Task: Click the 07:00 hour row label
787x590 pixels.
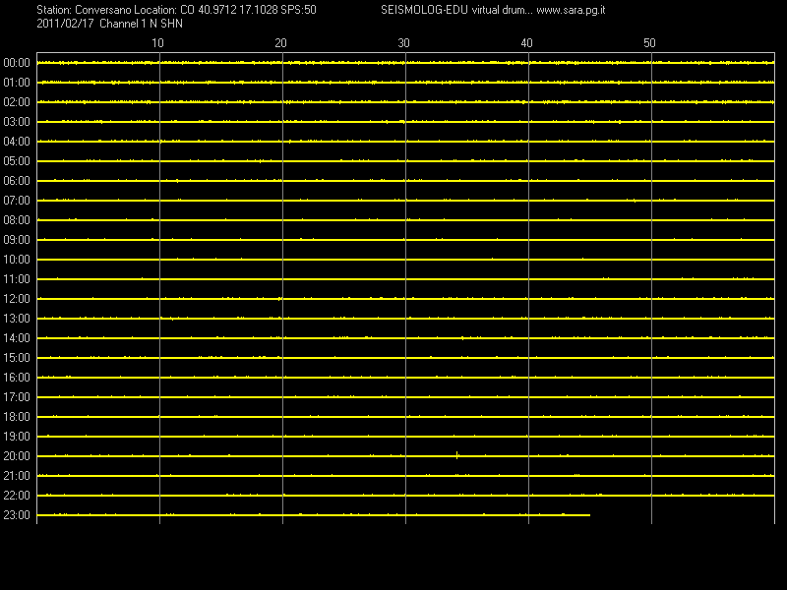Action: tap(17, 201)
